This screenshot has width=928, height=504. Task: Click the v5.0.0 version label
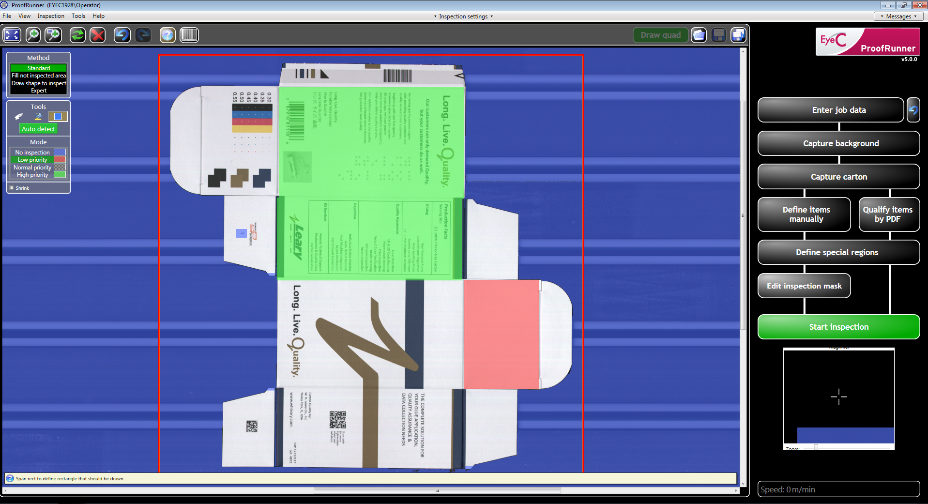coord(909,60)
